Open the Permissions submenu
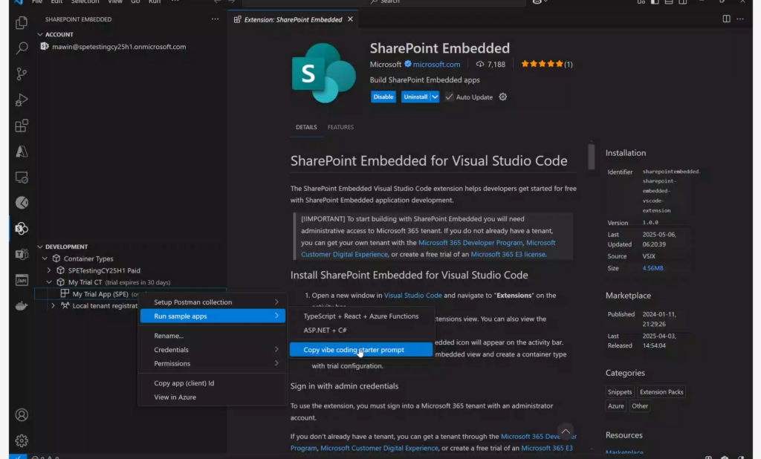The image size is (761, 459). 213,363
